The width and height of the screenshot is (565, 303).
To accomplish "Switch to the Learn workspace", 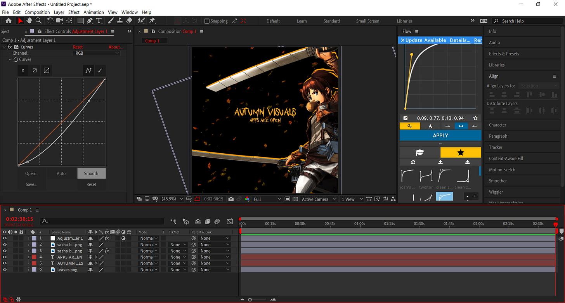I will (x=302, y=21).
